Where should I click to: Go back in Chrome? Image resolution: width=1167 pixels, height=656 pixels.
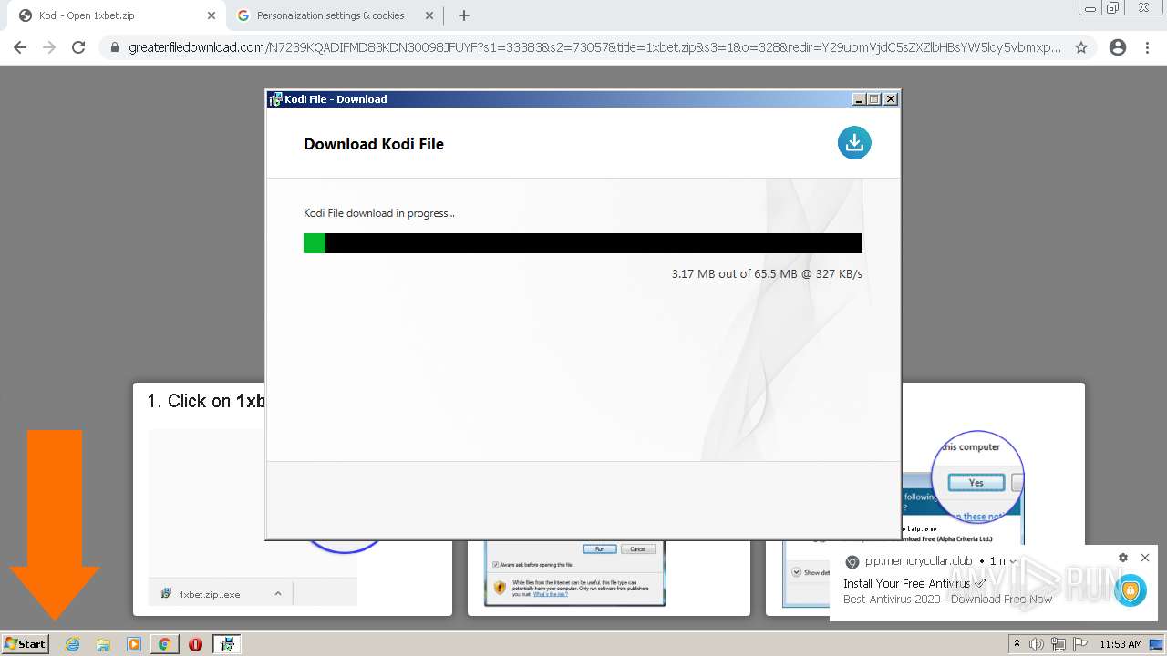(x=20, y=47)
